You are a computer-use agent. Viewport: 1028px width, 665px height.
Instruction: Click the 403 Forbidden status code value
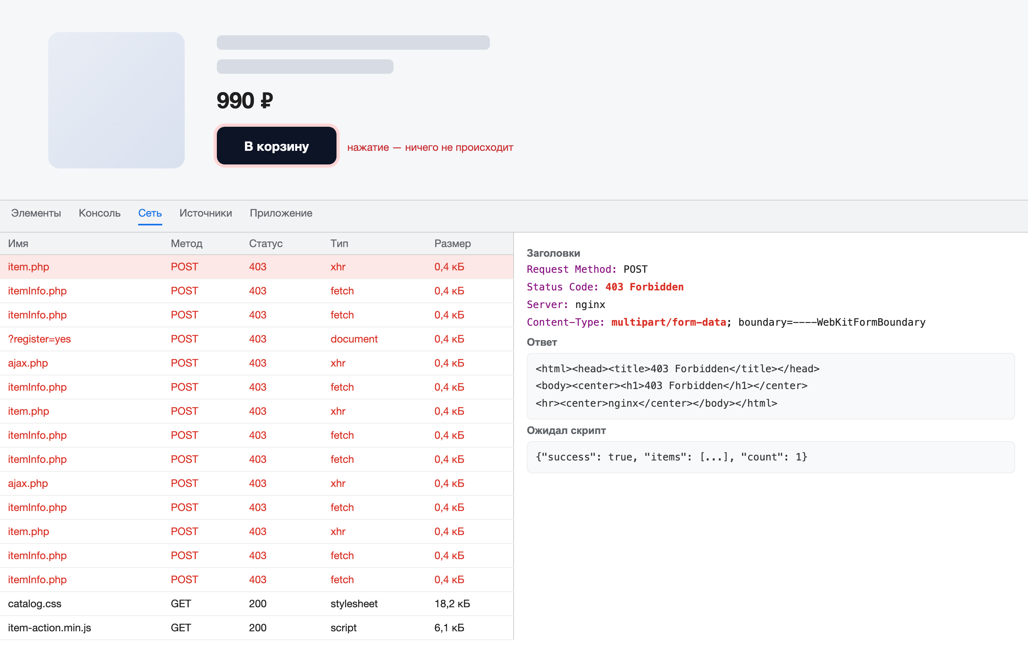tap(645, 287)
